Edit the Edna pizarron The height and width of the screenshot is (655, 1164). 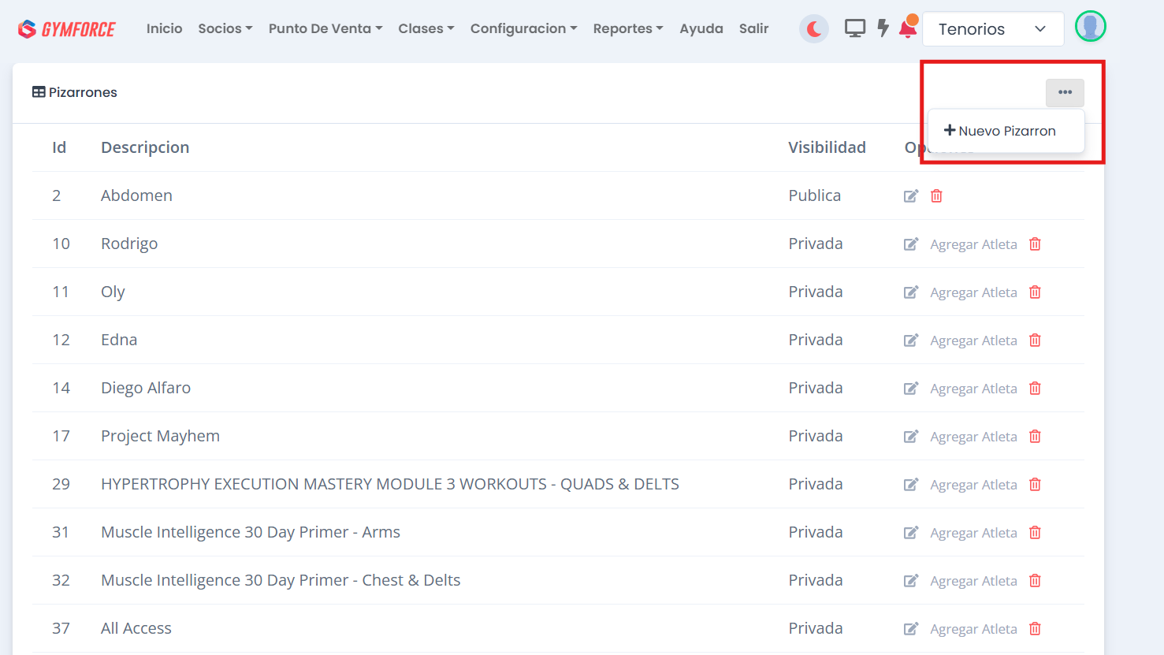911,341
